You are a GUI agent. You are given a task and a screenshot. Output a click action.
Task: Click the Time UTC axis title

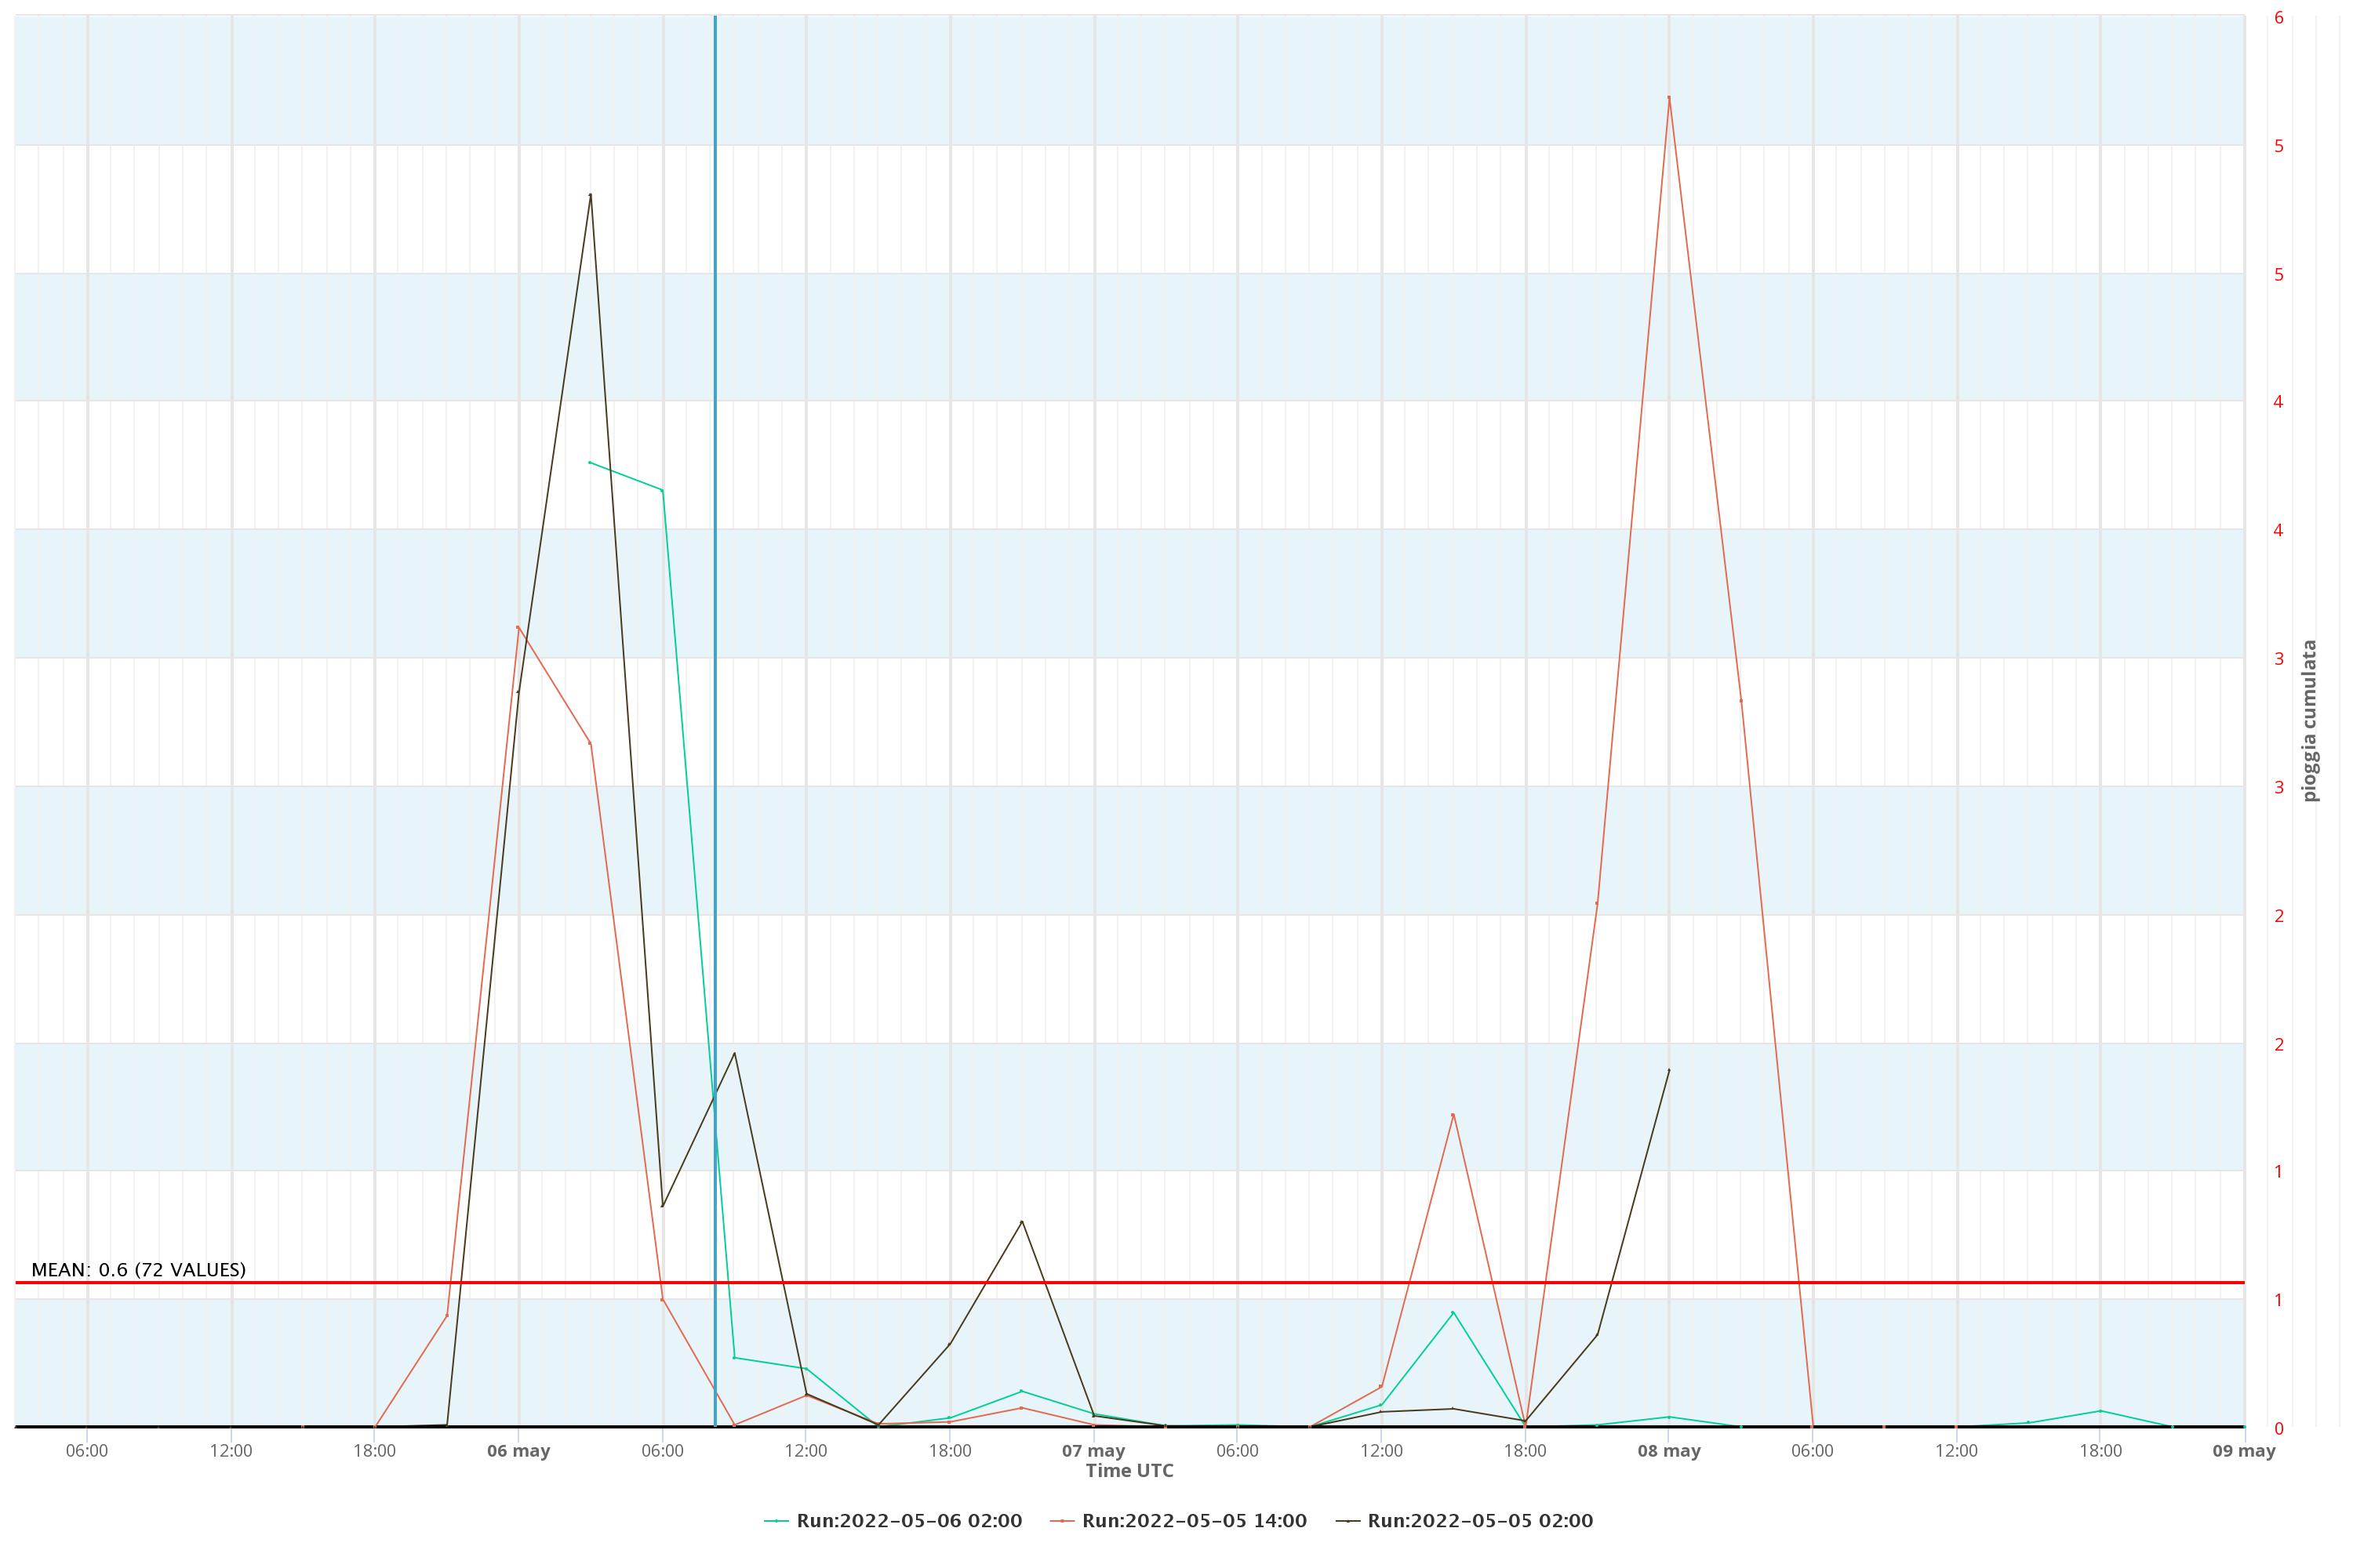pos(1129,1470)
